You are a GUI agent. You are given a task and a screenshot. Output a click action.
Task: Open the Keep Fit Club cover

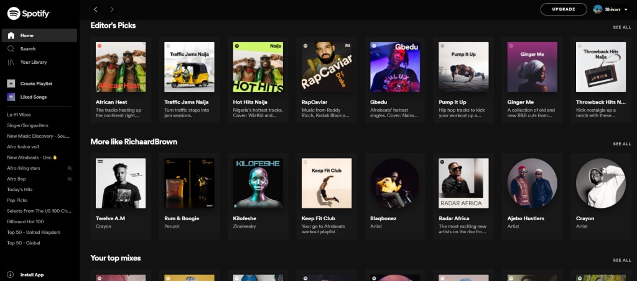coord(327,183)
